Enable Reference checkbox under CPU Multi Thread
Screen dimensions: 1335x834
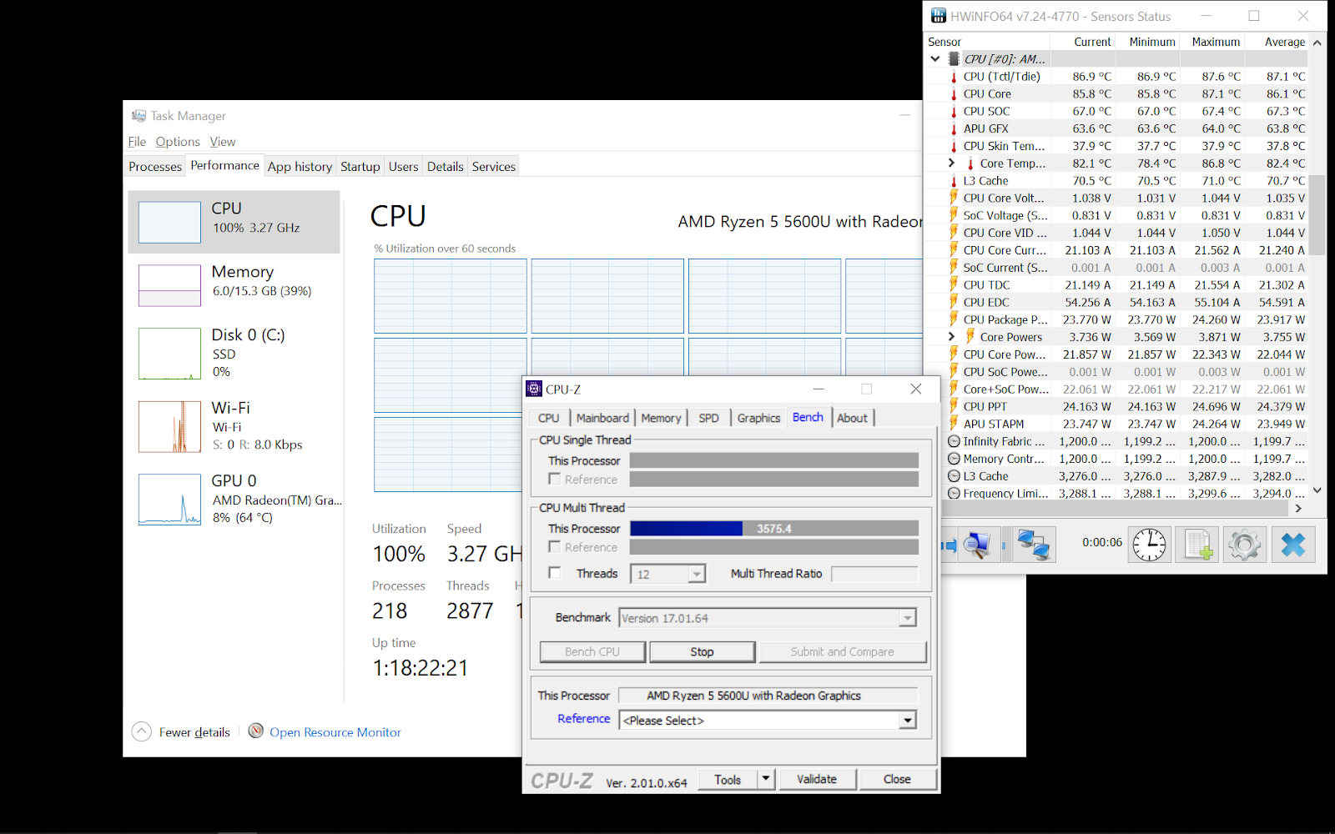(x=554, y=546)
